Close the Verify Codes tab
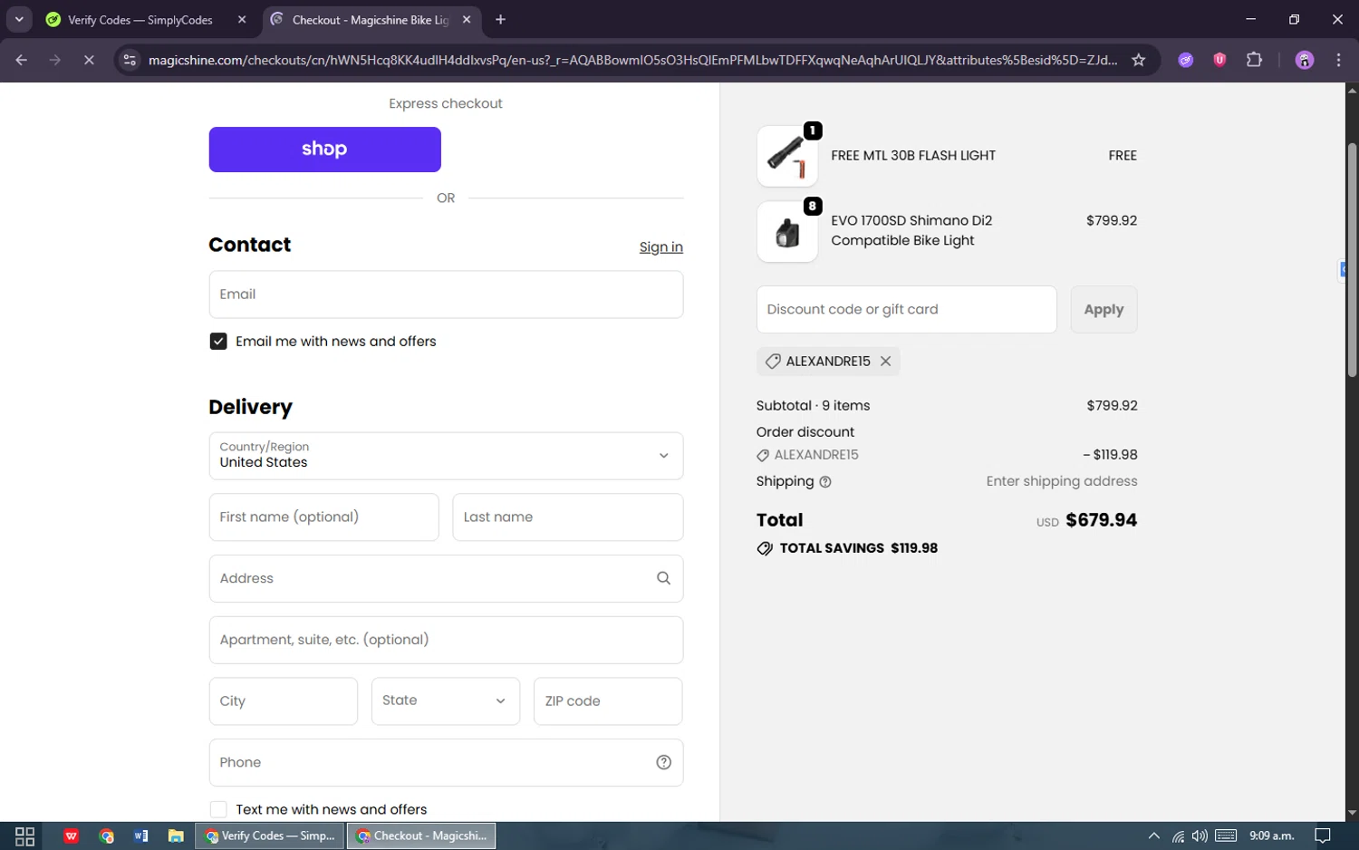The image size is (1359, 850). (x=241, y=20)
